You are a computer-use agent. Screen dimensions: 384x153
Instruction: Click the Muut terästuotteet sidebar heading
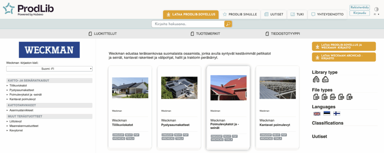(49, 116)
